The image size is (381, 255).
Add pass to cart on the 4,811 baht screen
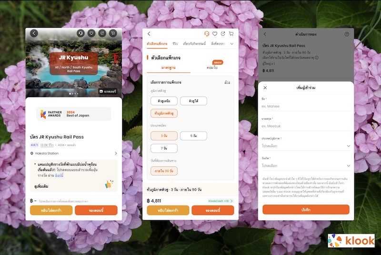(168, 210)
